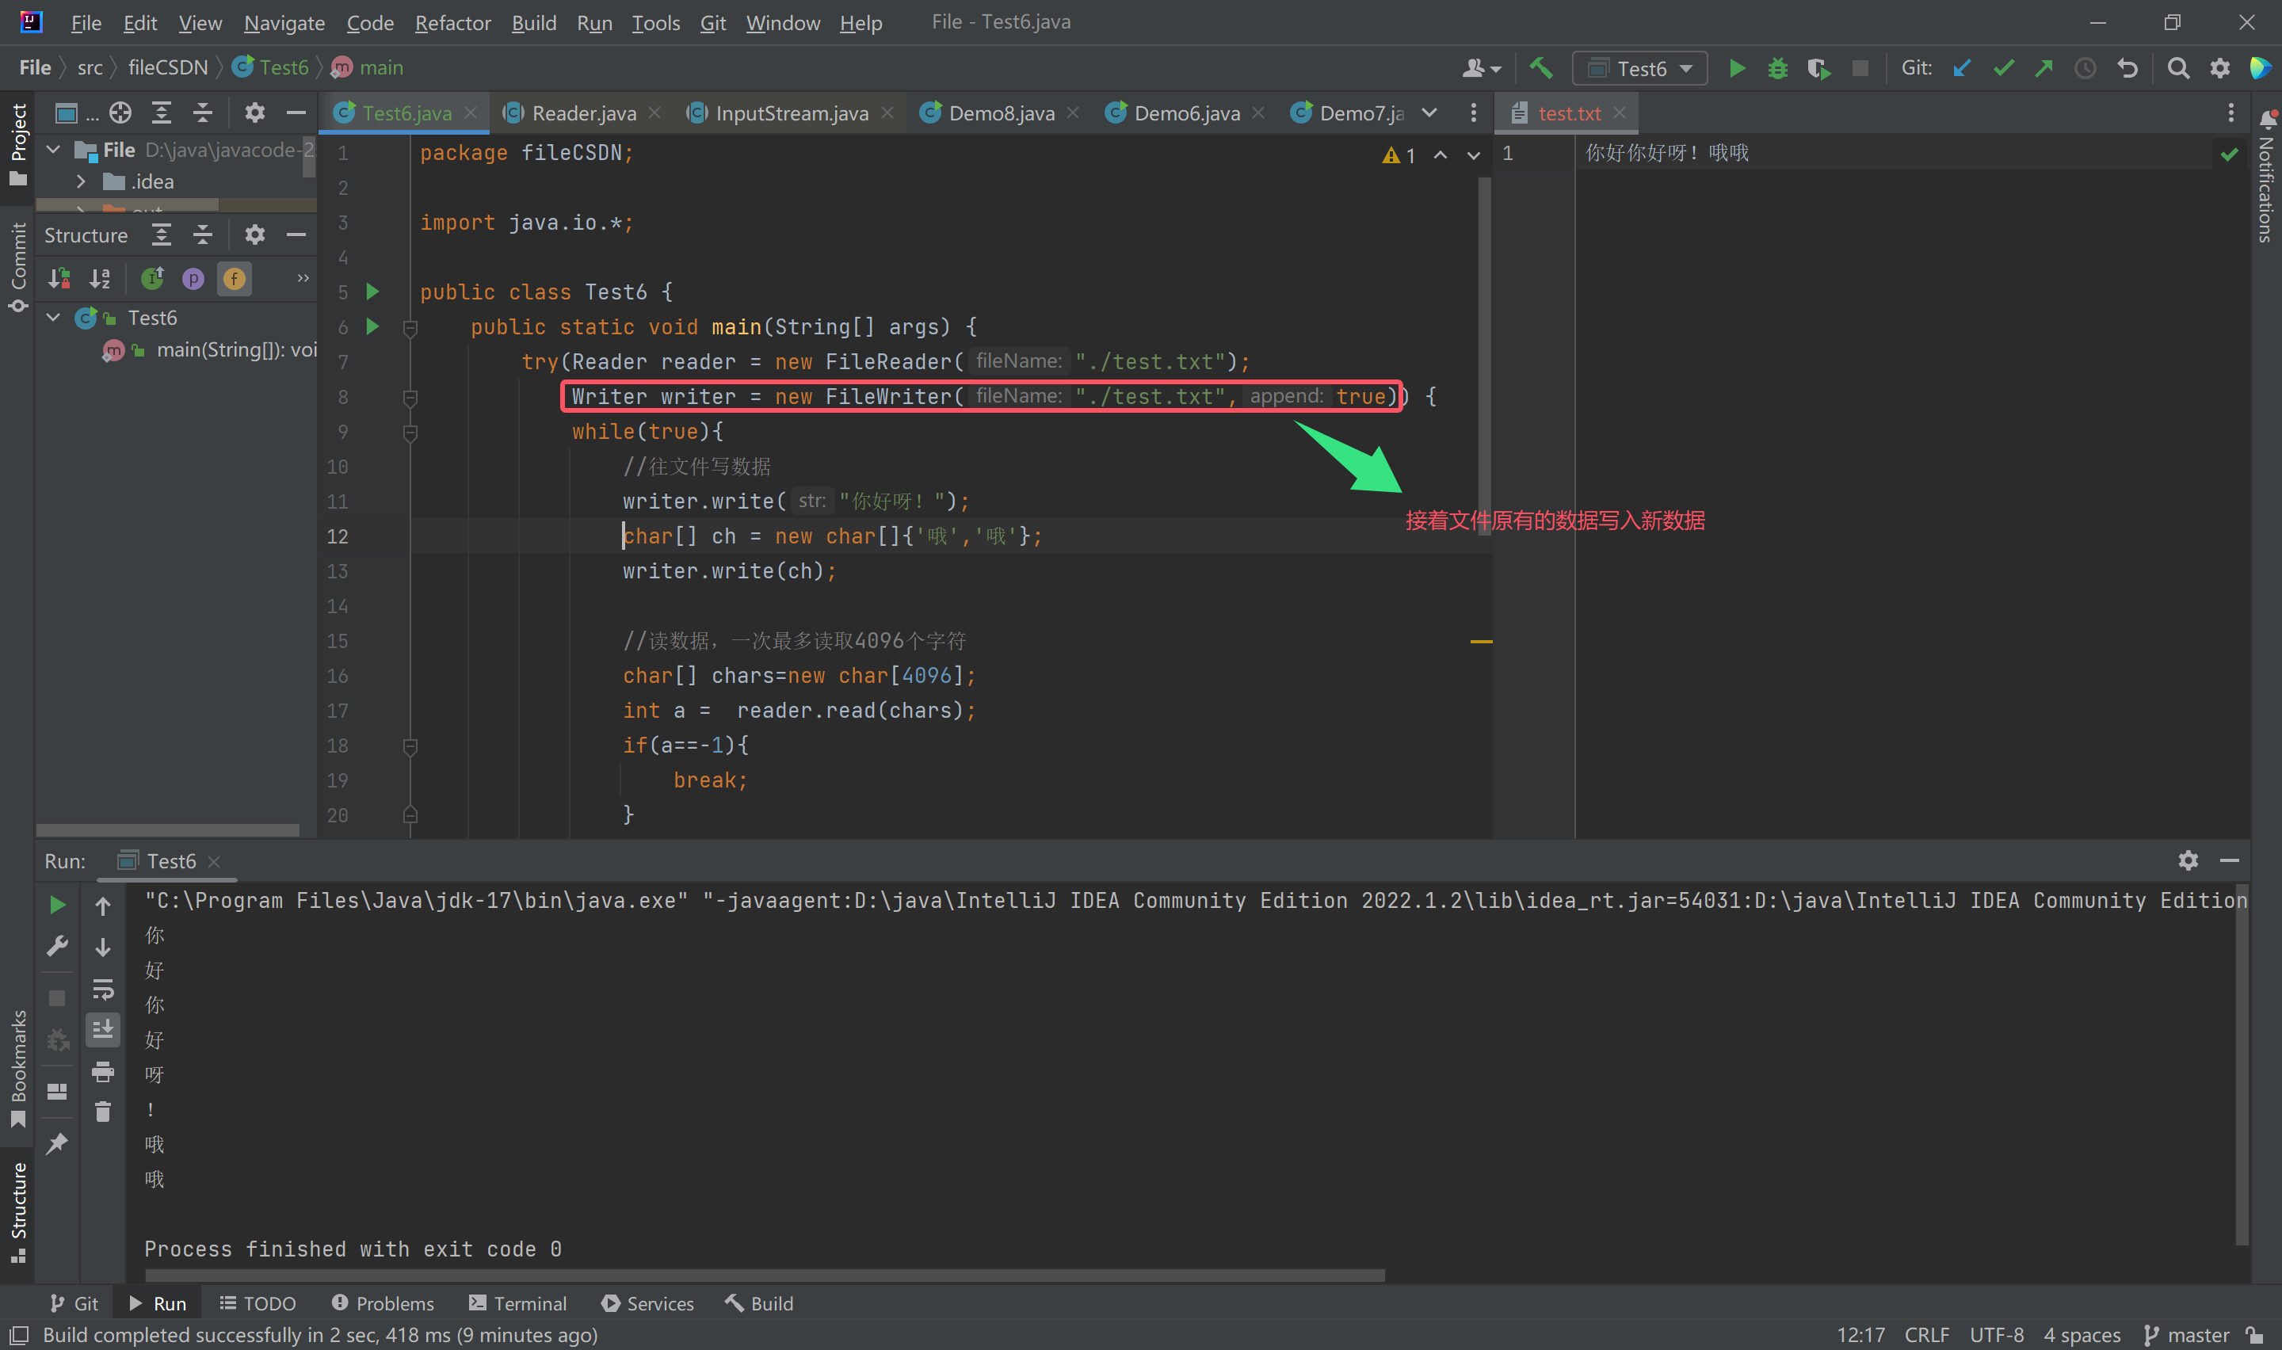Click the print icon in Run panel
The image size is (2282, 1350).
[x=103, y=1072]
